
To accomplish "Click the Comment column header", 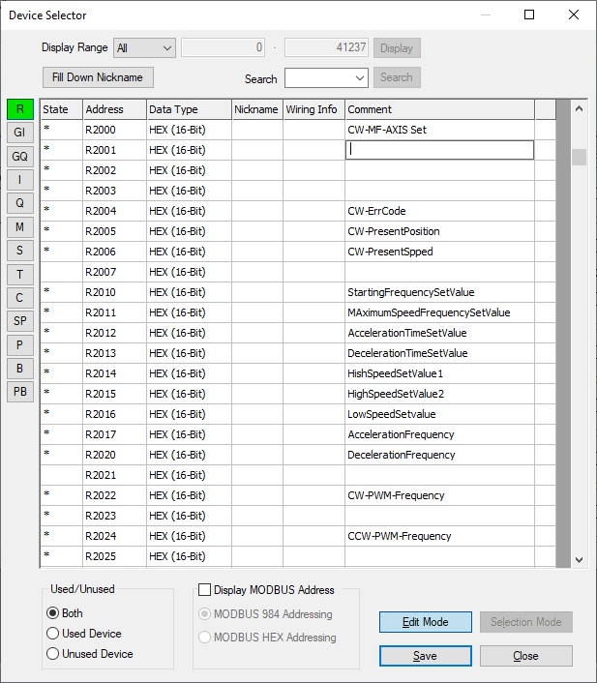I will pyautogui.click(x=439, y=109).
